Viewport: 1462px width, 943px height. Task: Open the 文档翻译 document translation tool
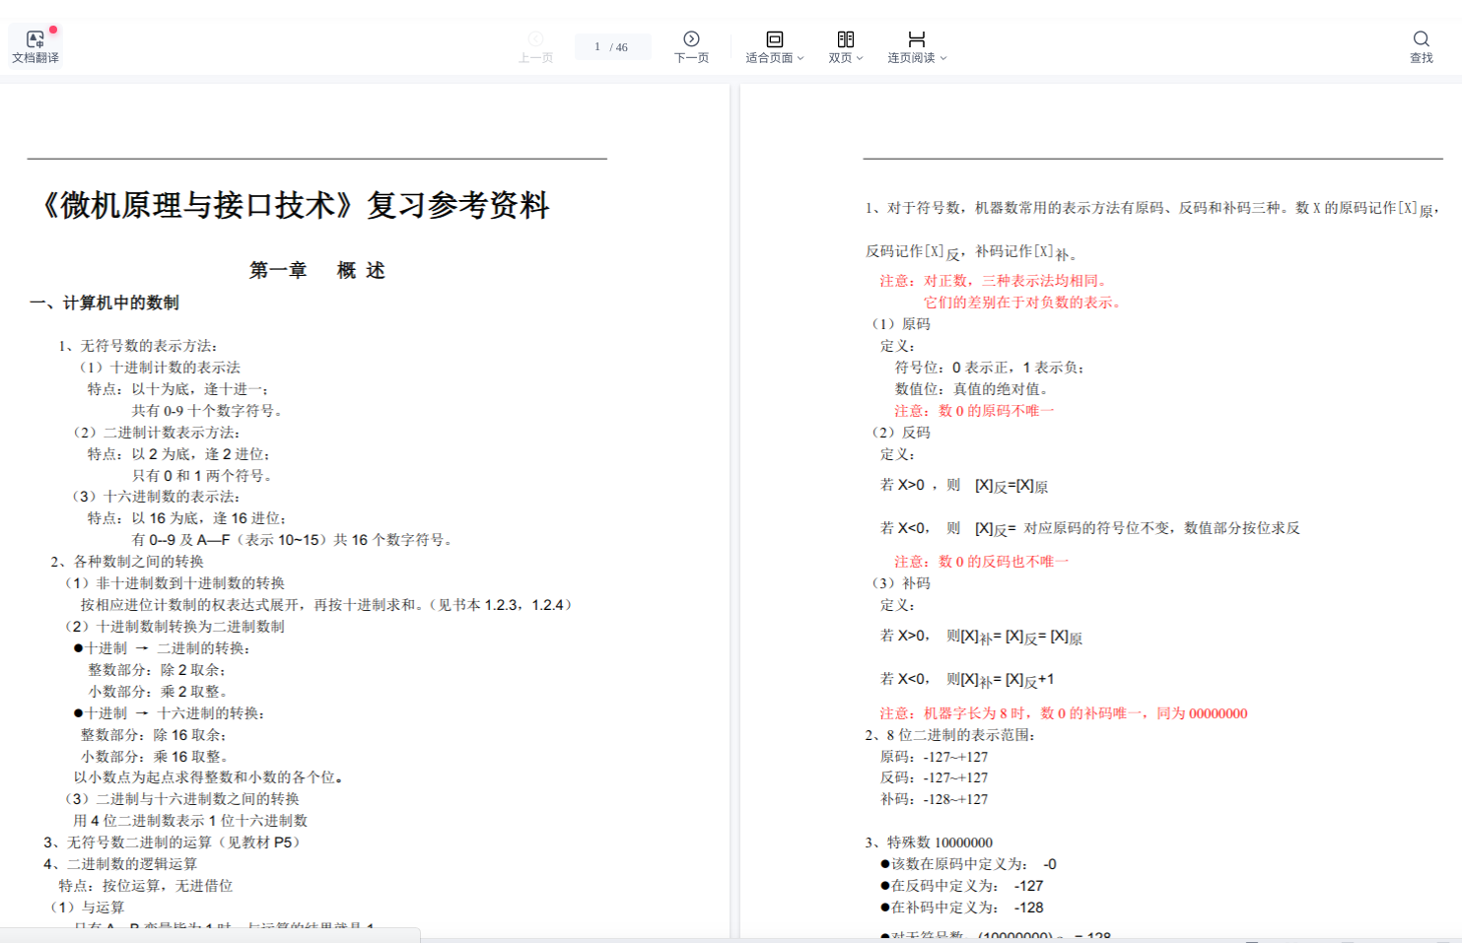(x=35, y=46)
